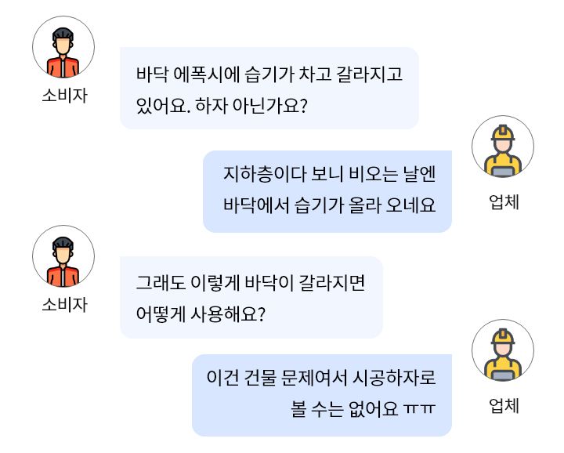Click the text '볼 수는 없어요 ㅠㅠ'
The width and height of the screenshot is (564, 453).
pos(363,409)
